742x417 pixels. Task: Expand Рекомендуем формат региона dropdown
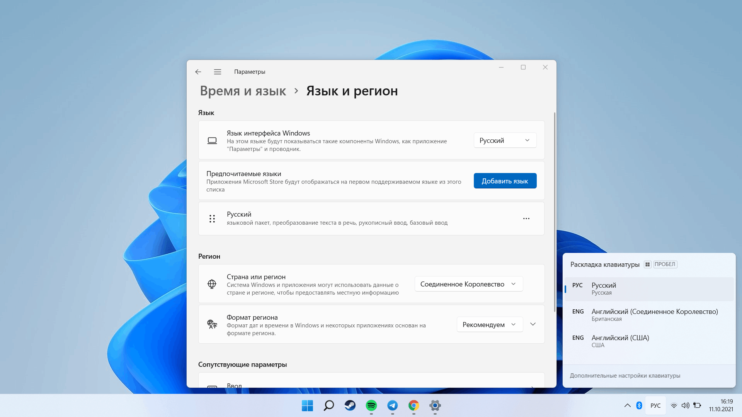[x=487, y=324]
